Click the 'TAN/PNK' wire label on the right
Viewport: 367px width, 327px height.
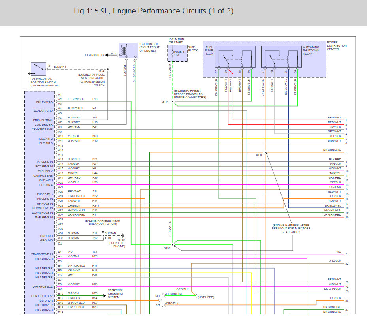(x=335, y=187)
